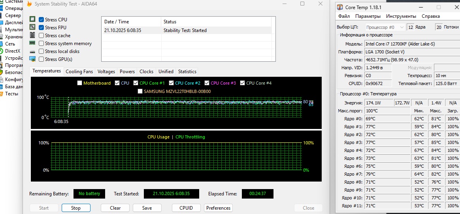
Task: Click the AIDA64 flame icon in title bar
Action: (x=29, y=4)
